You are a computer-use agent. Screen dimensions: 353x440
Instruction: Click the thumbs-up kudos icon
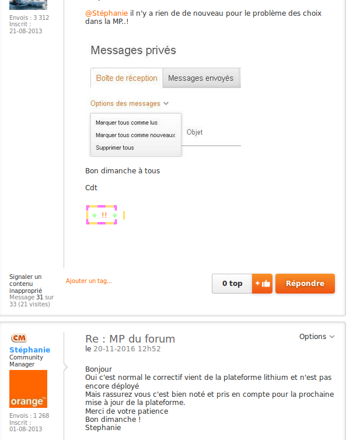click(263, 284)
